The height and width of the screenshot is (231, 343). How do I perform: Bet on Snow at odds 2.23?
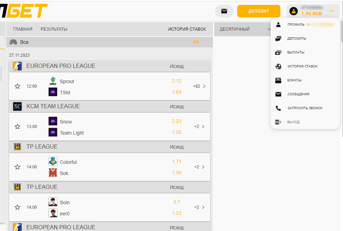point(176,121)
